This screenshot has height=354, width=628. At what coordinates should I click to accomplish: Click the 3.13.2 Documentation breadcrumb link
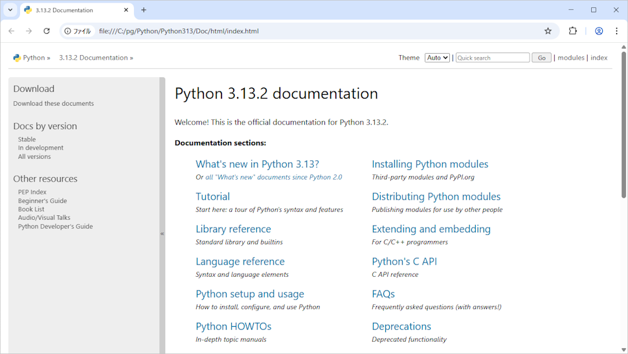tap(93, 58)
